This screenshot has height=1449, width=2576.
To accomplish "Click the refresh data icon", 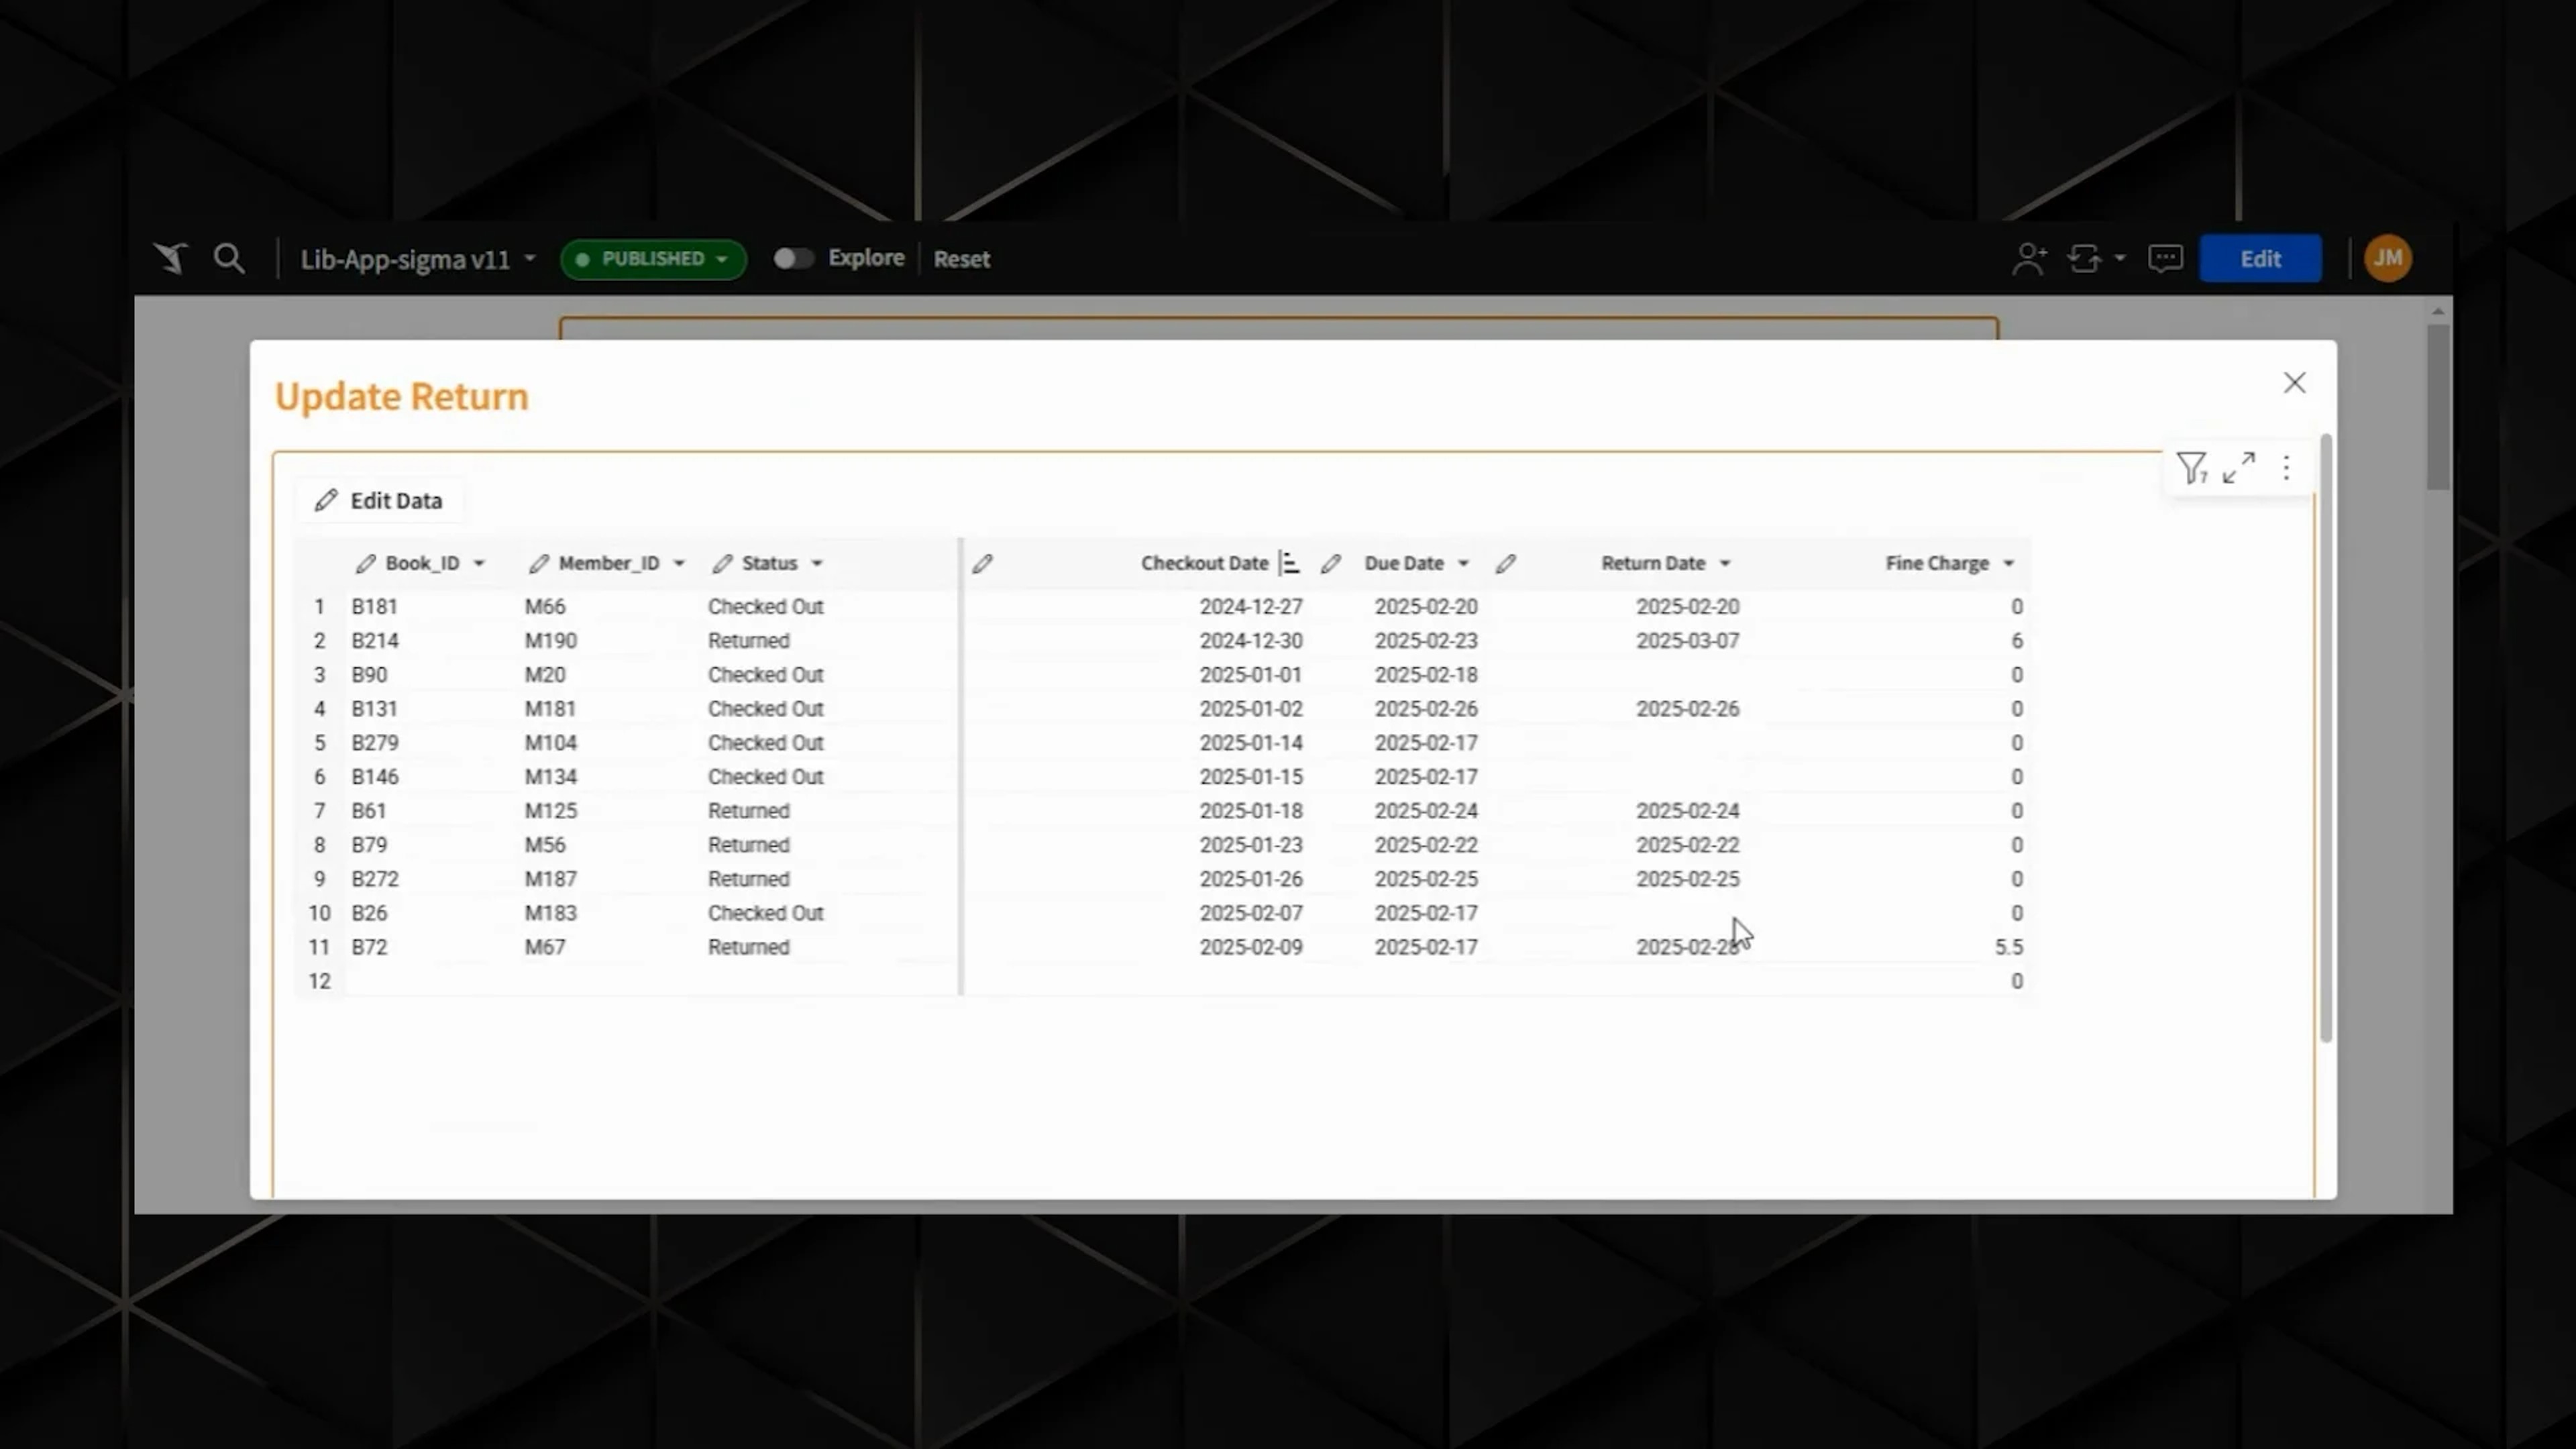I will [2085, 259].
